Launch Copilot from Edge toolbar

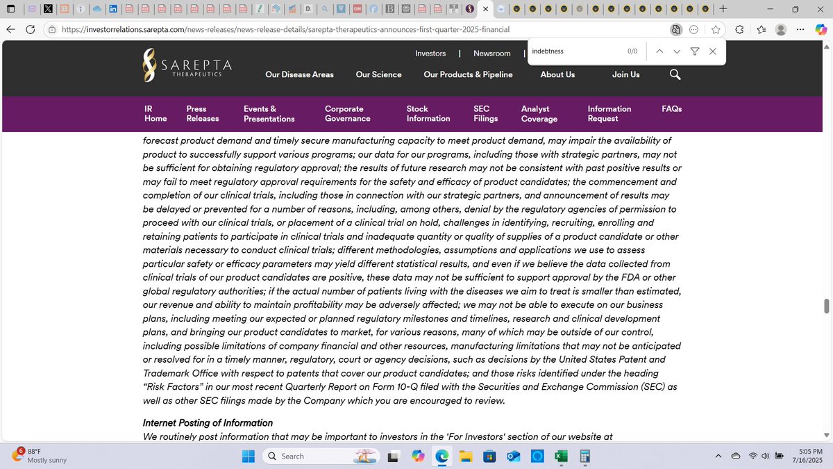tap(821, 29)
